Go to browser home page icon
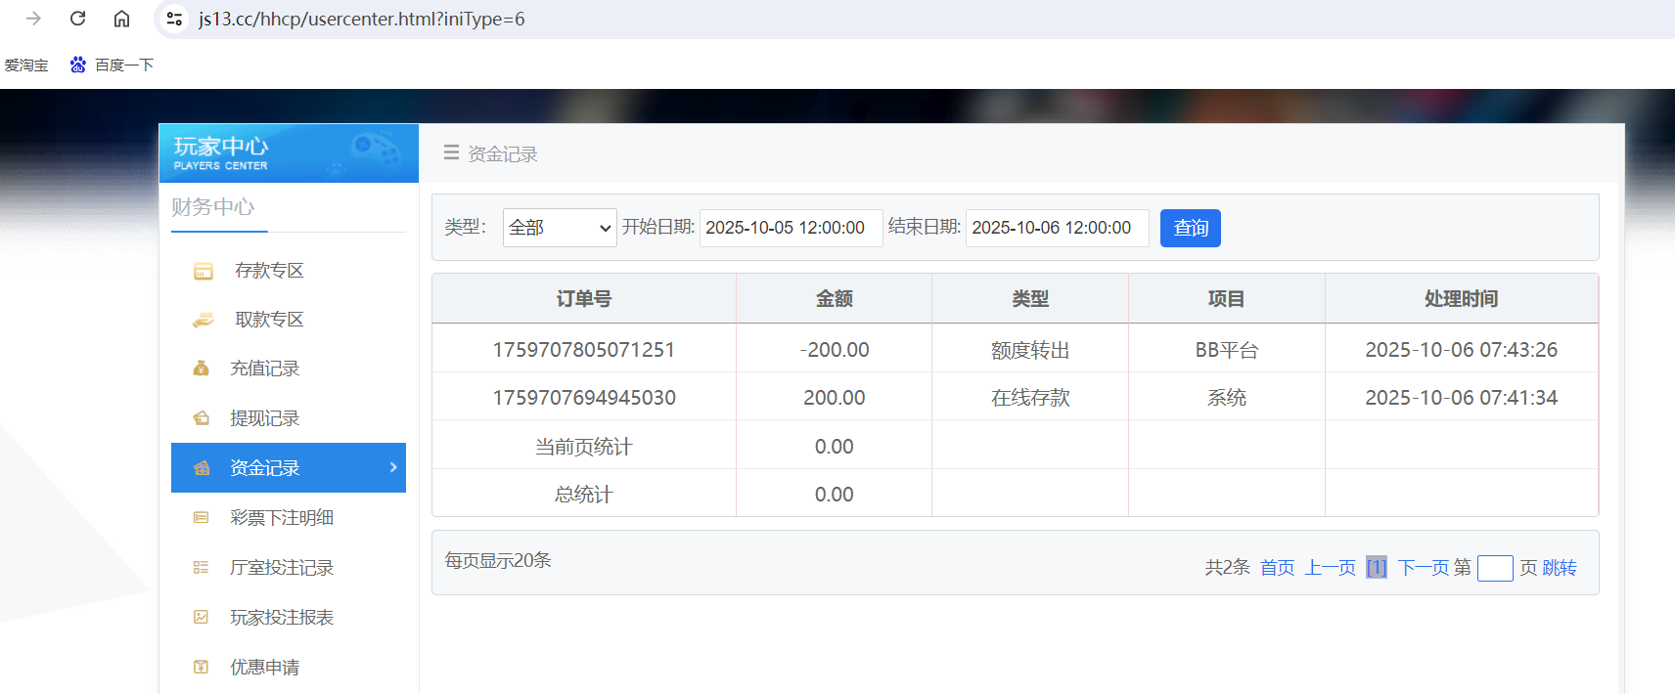This screenshot has height=694, width=1675. tap(121, 19)
